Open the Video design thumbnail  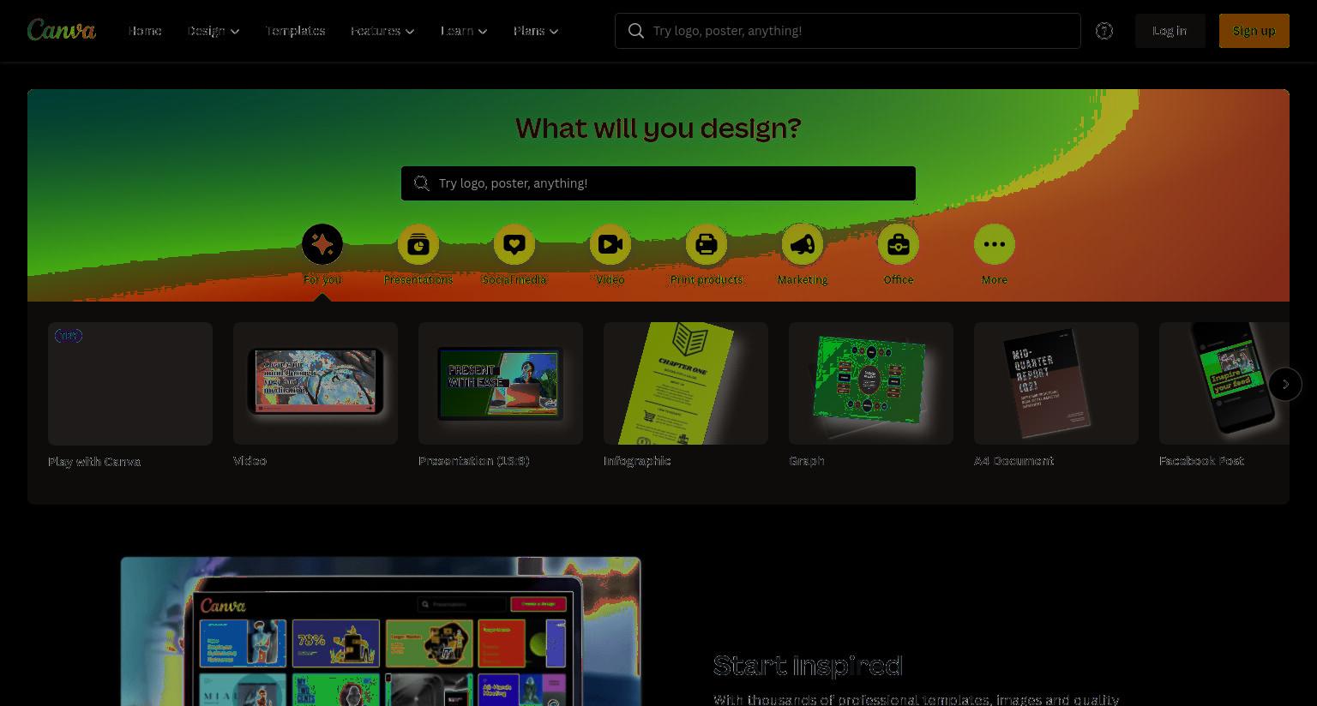coord(316,383)
